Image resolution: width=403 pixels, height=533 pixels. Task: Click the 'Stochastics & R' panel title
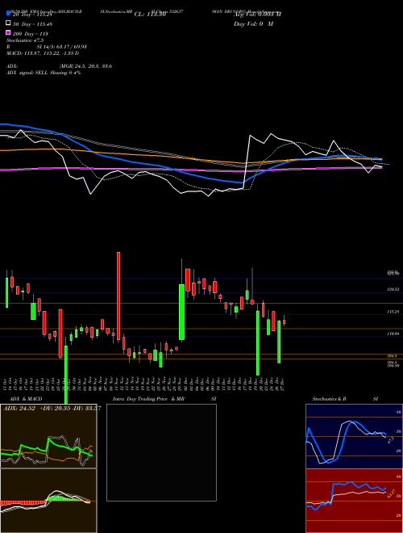click(x=329, y=399)
